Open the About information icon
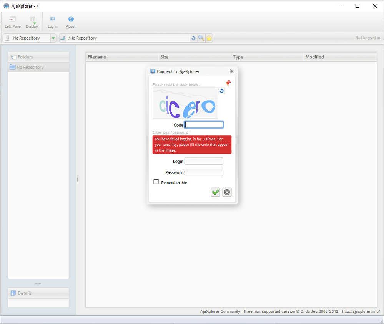This screenshot has width=384, height=324. tap(71, 22)
